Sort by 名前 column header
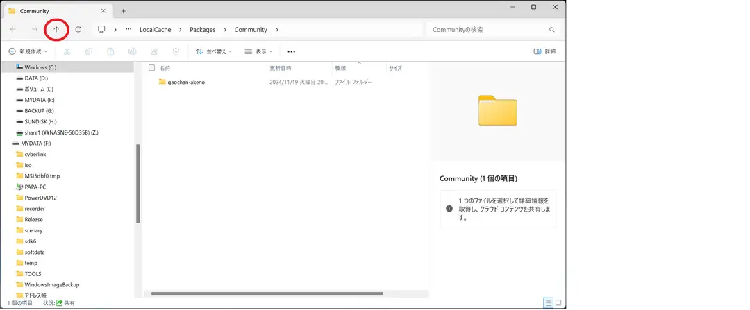750x310 pixels. coord(165,68)
